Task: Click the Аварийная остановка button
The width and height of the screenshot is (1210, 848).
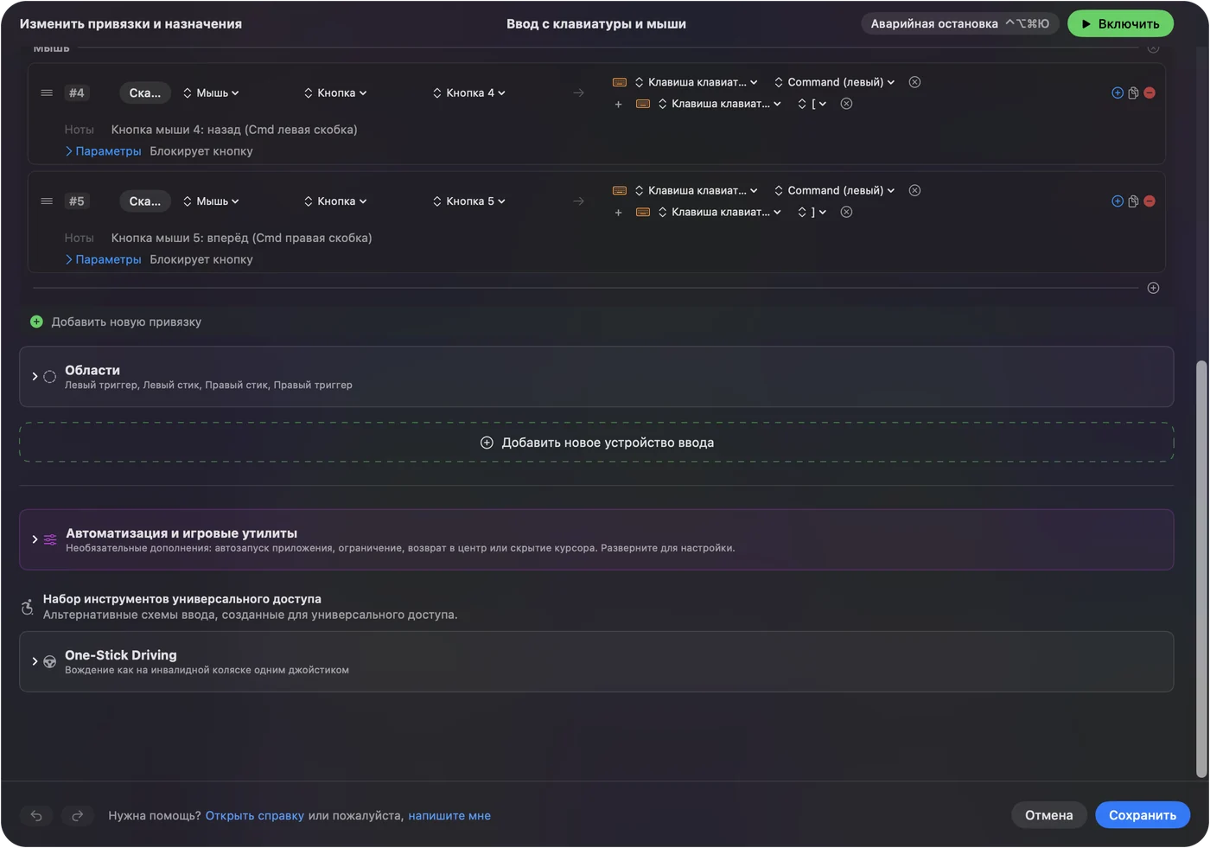Action: (x=960, y=23)
